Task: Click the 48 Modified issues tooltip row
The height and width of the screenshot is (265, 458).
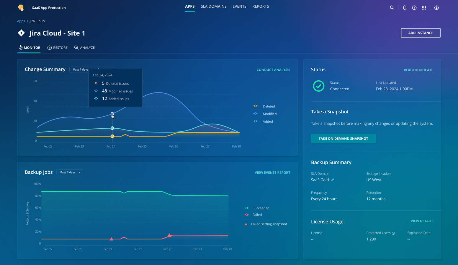Action: 114,91
